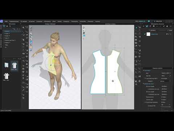Switch to the vertical Modular Configurator tab

1,41
